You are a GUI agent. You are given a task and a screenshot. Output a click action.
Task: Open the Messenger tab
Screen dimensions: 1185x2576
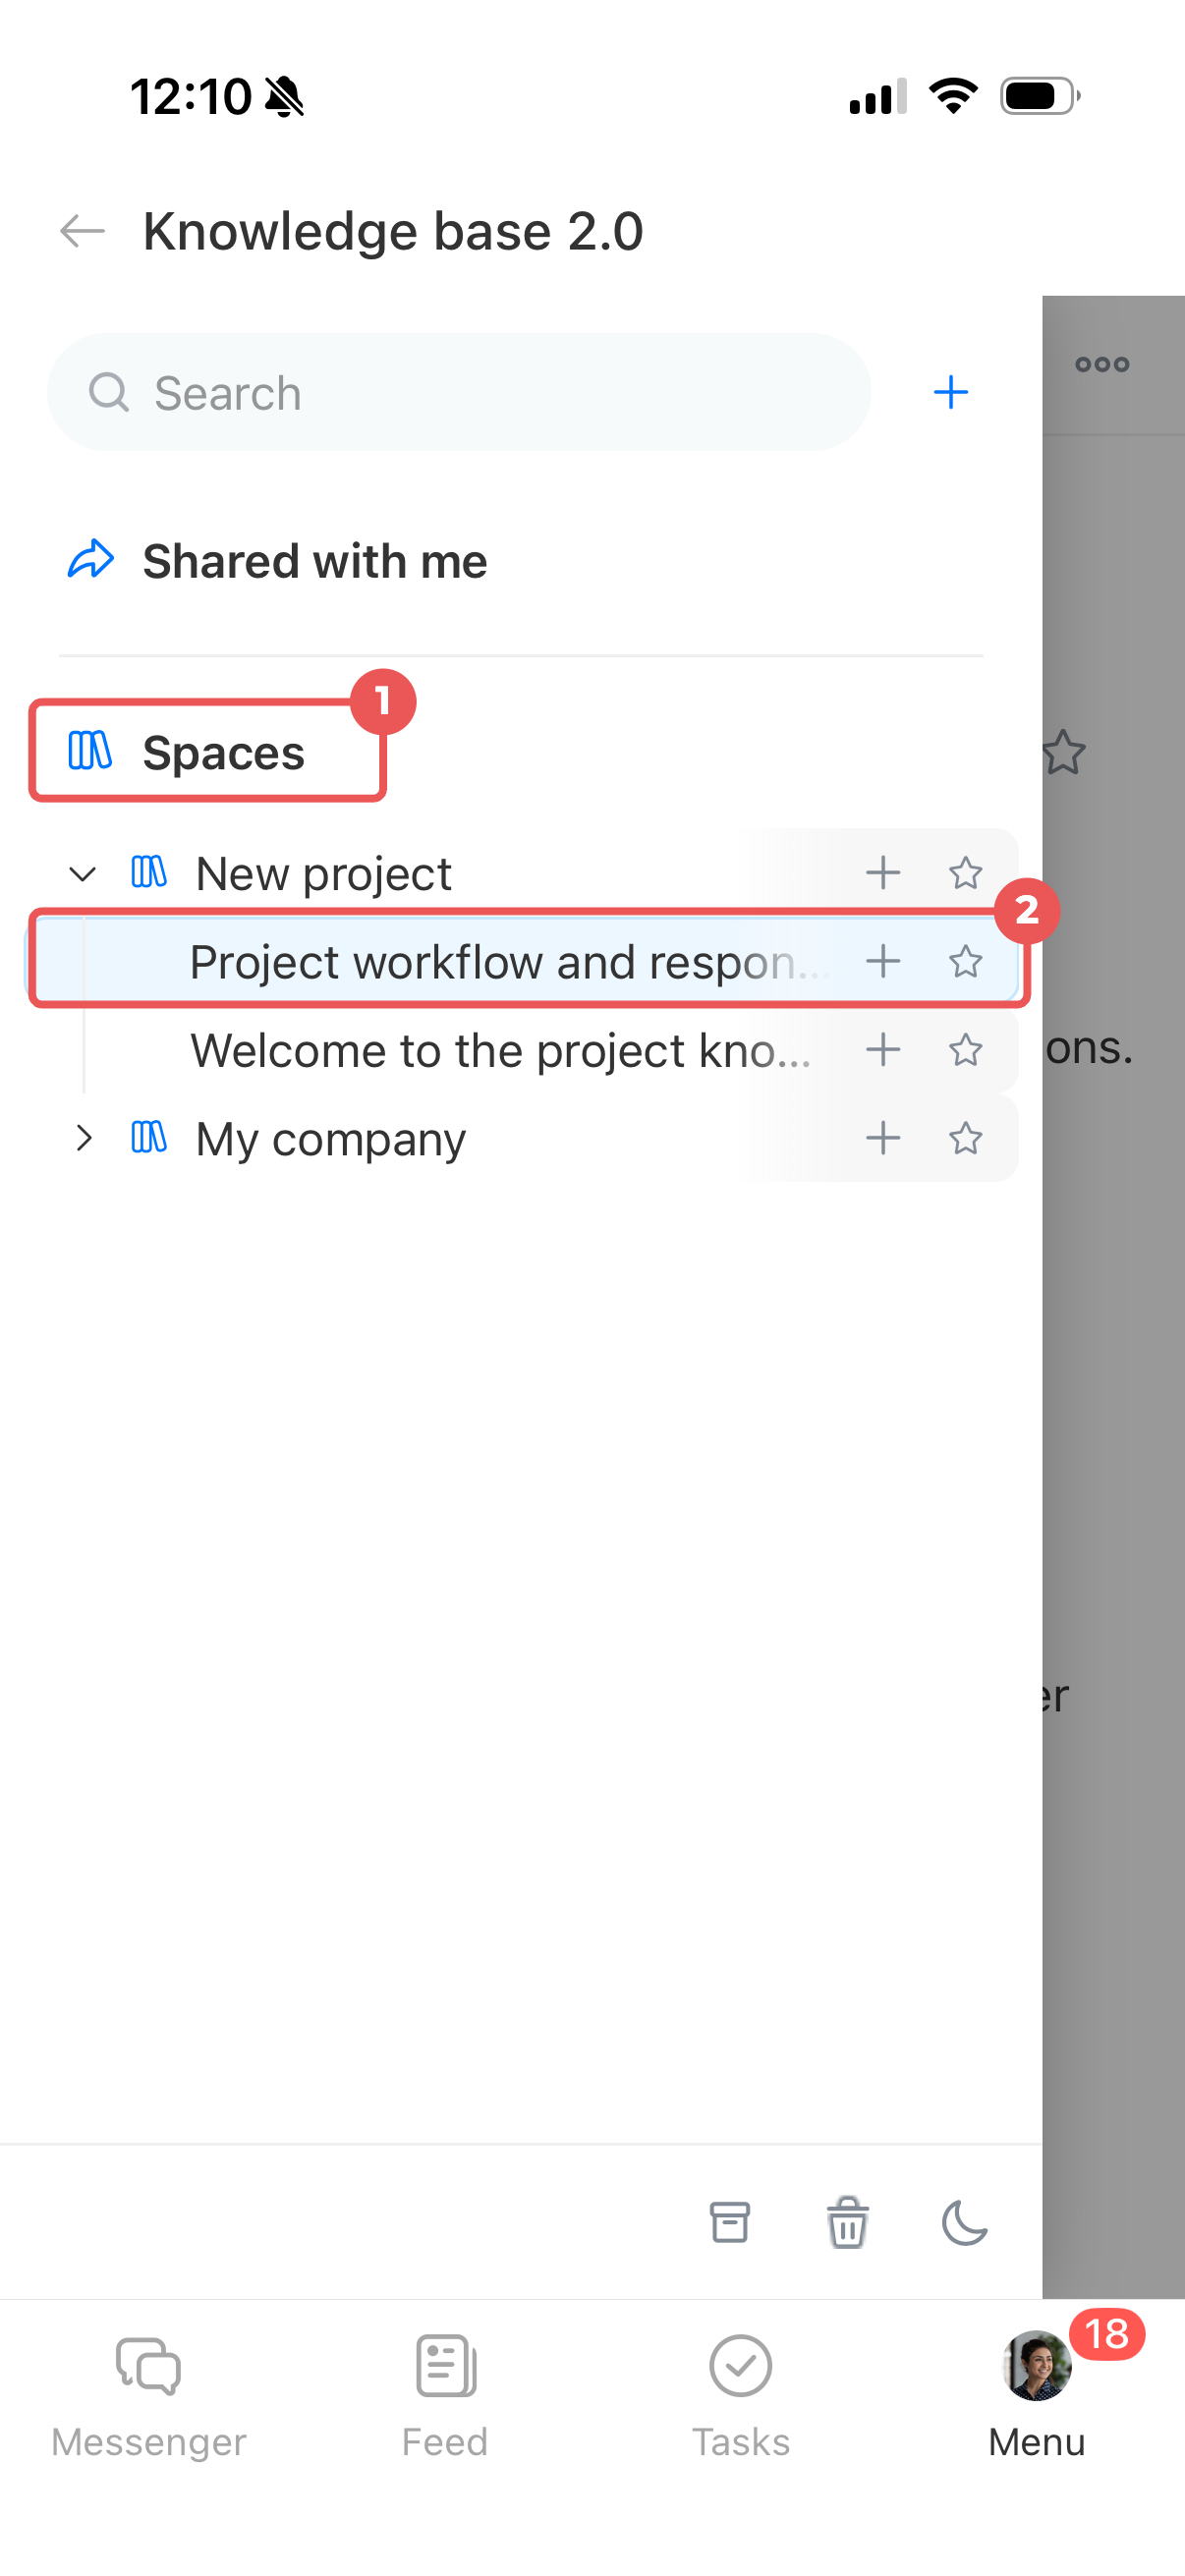pyautogui.click(x=148, y=2395)
